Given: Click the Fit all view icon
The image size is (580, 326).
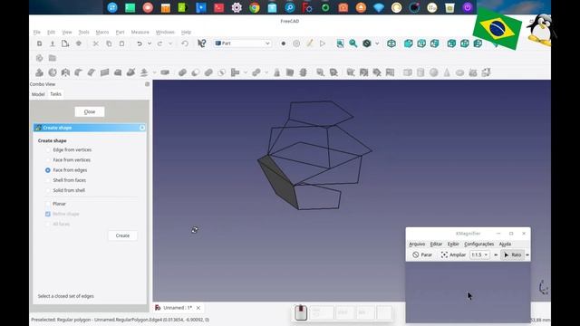Looking at the screenshot, I should [x=341, y=43].
